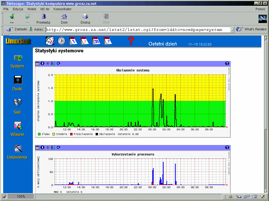The height and width of the screenshot is (201, 269).
Task: Go to Ustawienia settings in sidebar
Action: coord(17,152)
